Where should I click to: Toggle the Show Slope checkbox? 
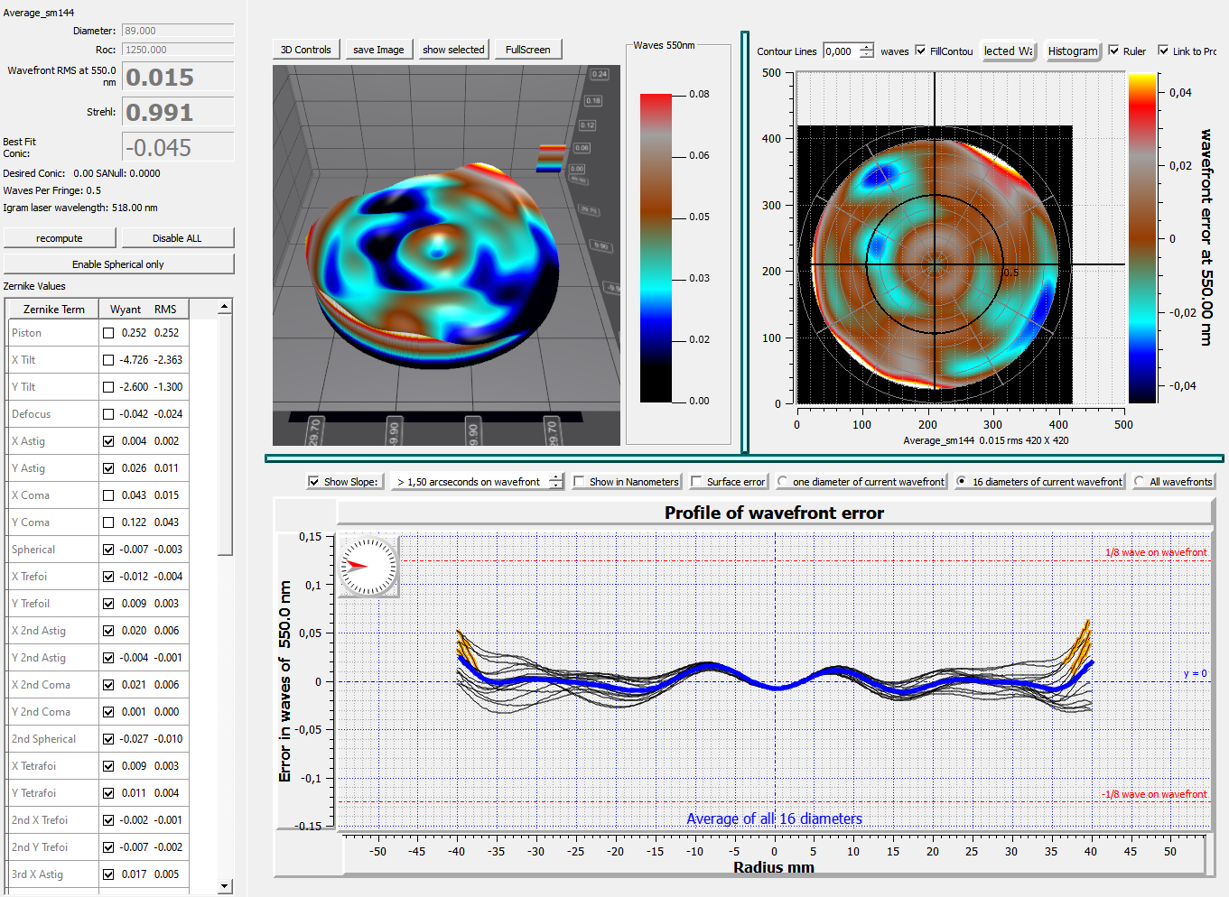pyautogui.click(x=313, y=482)
